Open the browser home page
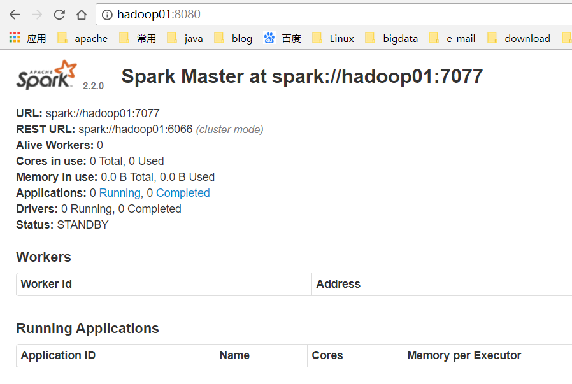Image resolution: width=572 pixels, height=384 pixels. click(x=80, y=14)
